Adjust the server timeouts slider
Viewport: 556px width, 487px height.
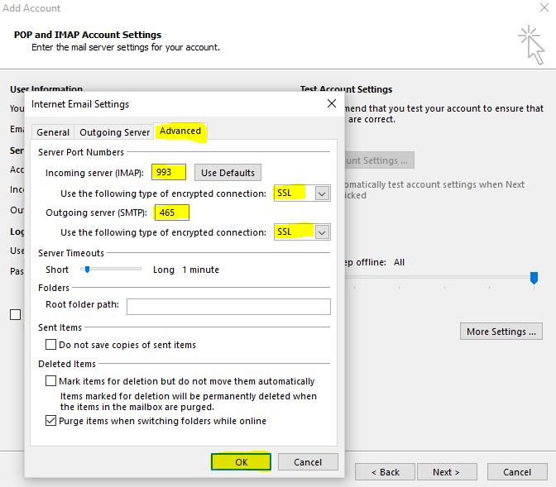85,270
